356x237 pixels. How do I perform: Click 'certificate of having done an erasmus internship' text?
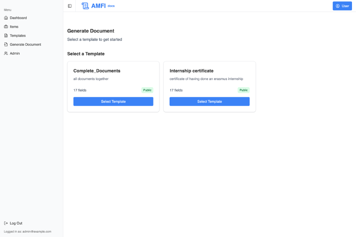click(x=206, y=79)
